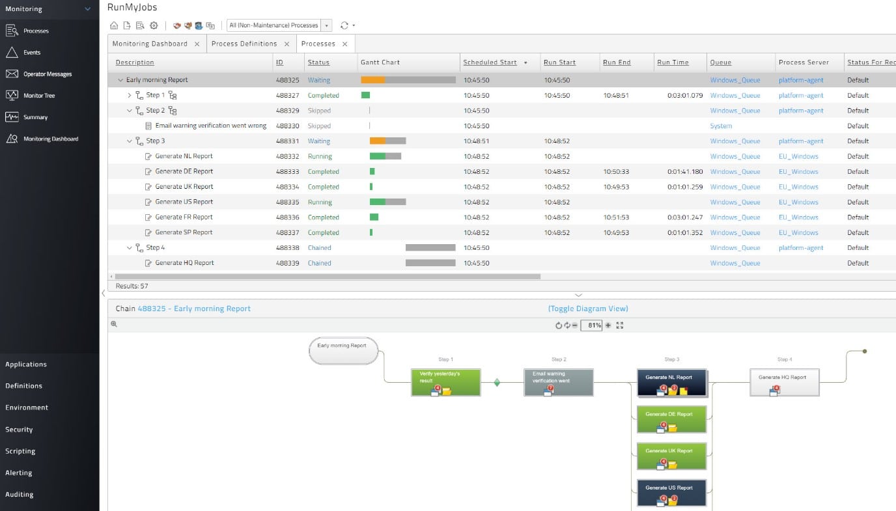Click the Toggle Diagram View link
Screen dimensions: 896x511
click(x=588, y=309)
